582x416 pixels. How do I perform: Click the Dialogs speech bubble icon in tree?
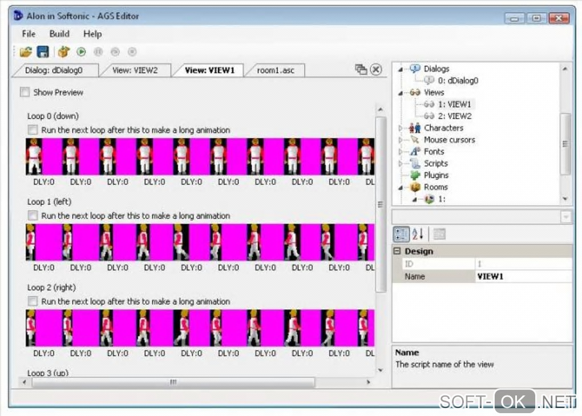point(415,68)
